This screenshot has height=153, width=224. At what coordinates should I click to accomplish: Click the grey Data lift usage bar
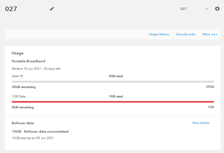point(113,82)
